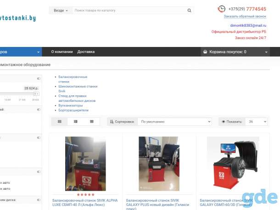Expand the blue catalog categories dropdown
The image size is (280, 210).
point(21,52)
